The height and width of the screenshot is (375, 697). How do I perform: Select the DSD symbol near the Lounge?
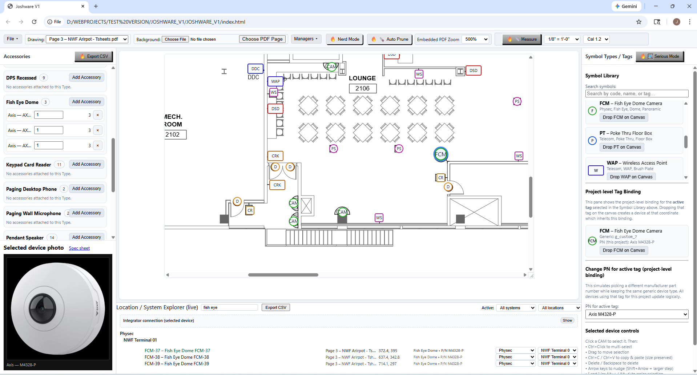coord(473,70)
